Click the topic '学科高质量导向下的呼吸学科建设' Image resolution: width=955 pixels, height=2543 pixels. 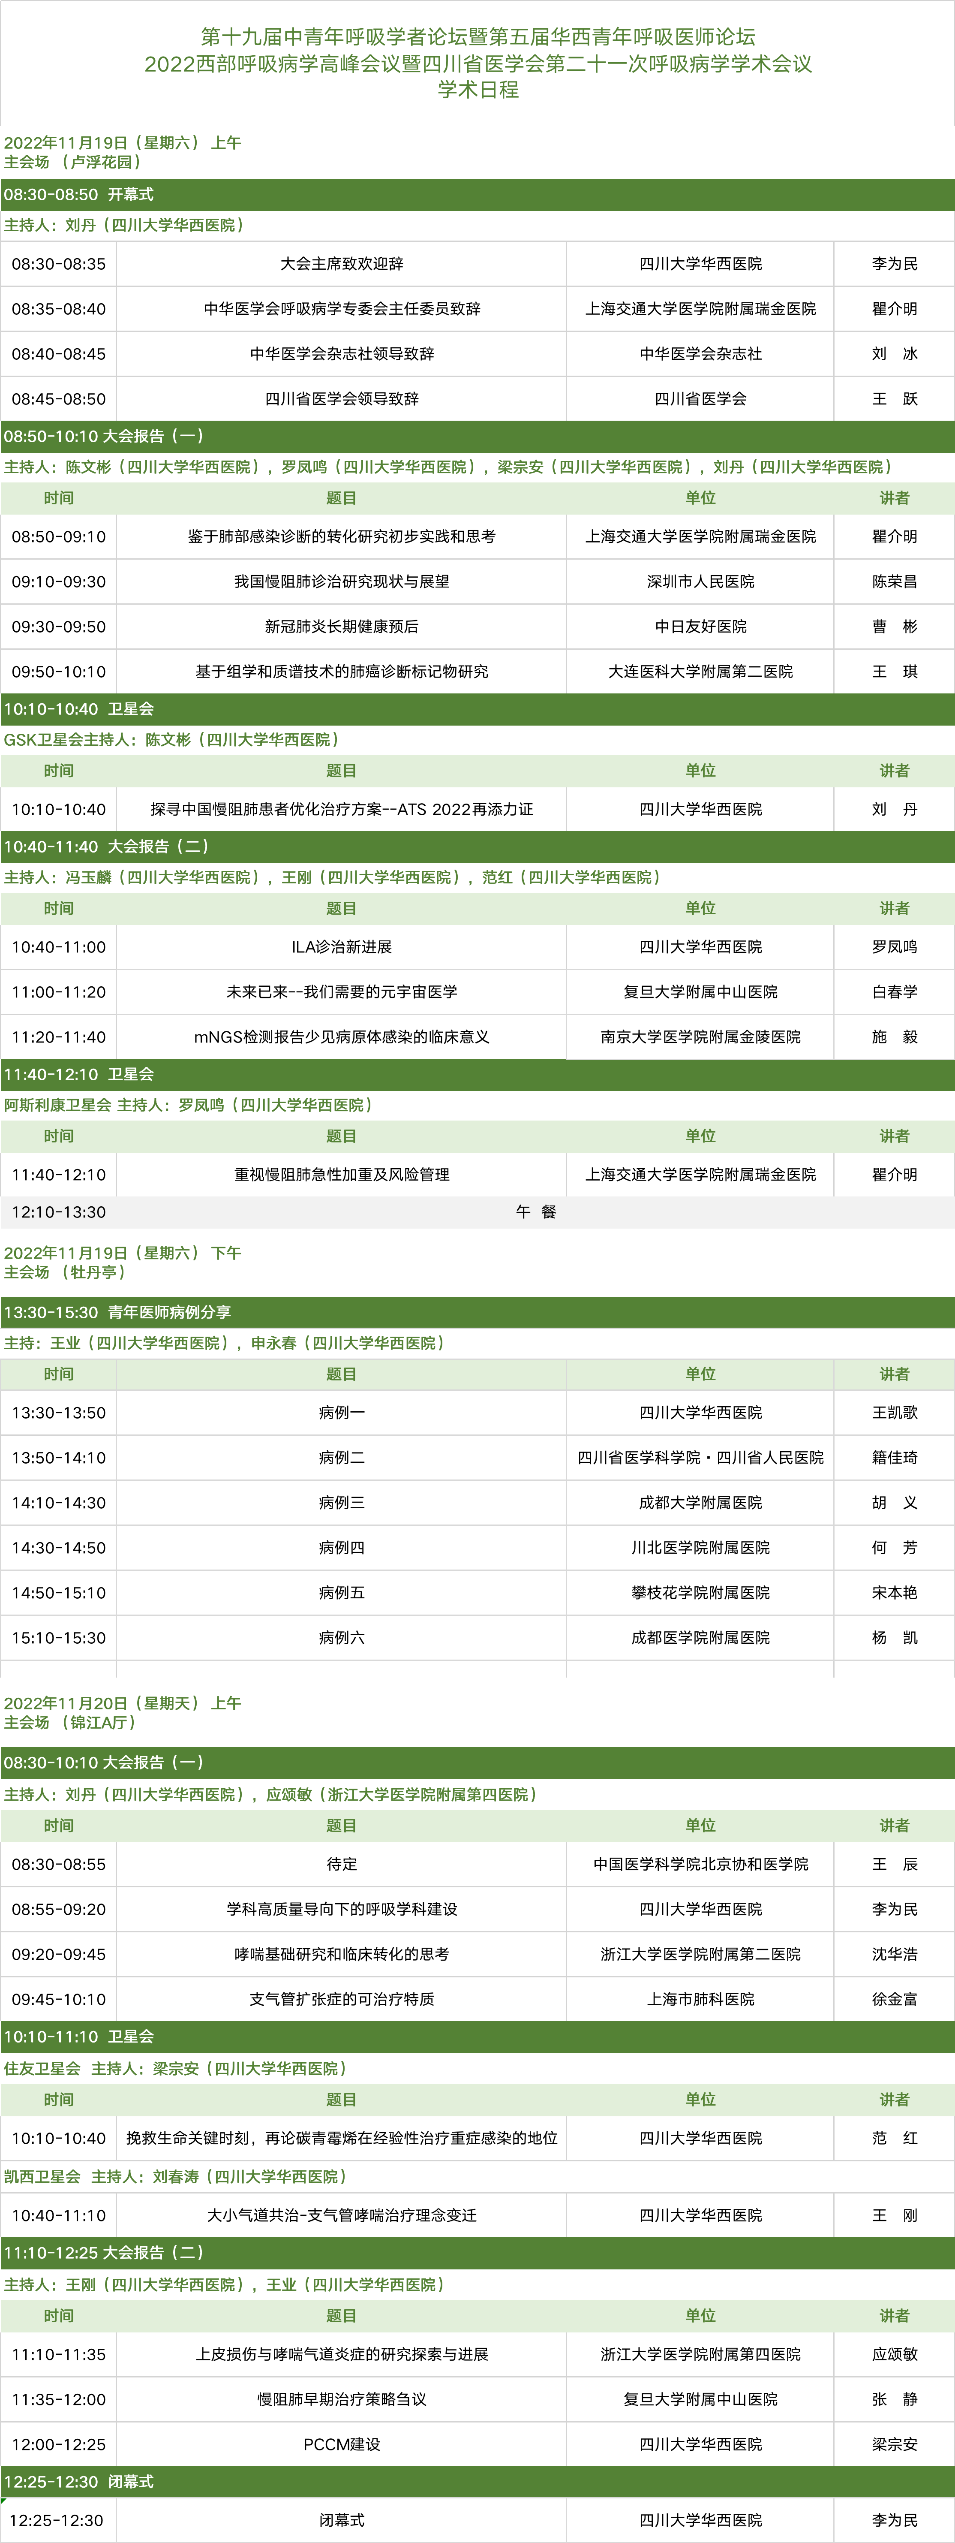pos(341,1909)
